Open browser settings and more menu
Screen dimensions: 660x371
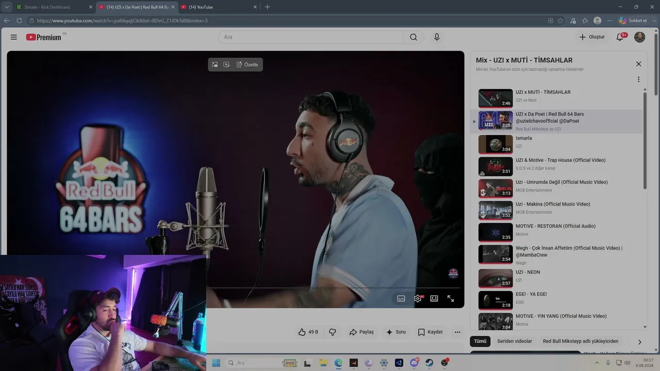coord(610,21)
